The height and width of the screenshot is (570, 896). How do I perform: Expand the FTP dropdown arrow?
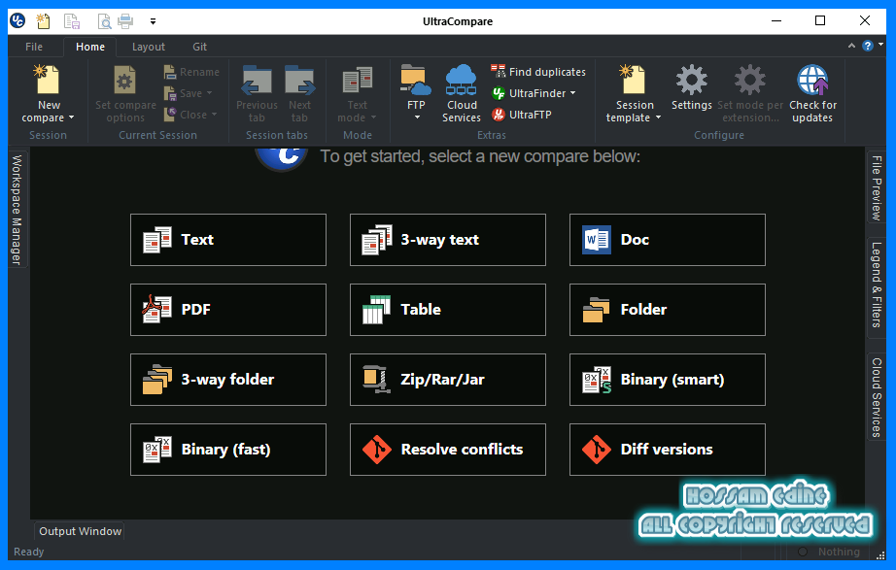click(417, 117)
